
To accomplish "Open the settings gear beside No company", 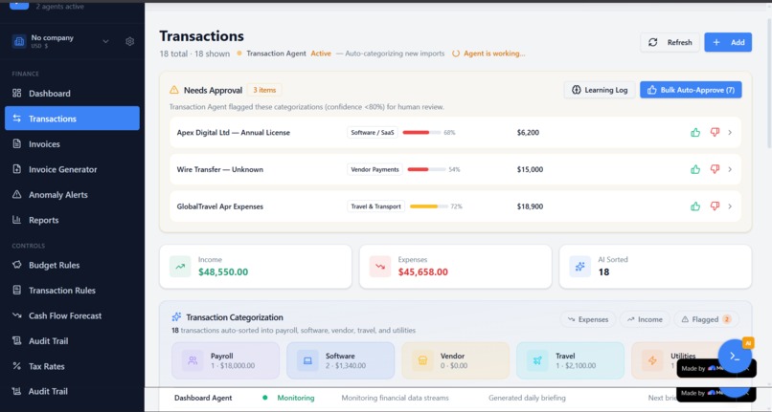I will pyautogui.click(x=129, y=42).
